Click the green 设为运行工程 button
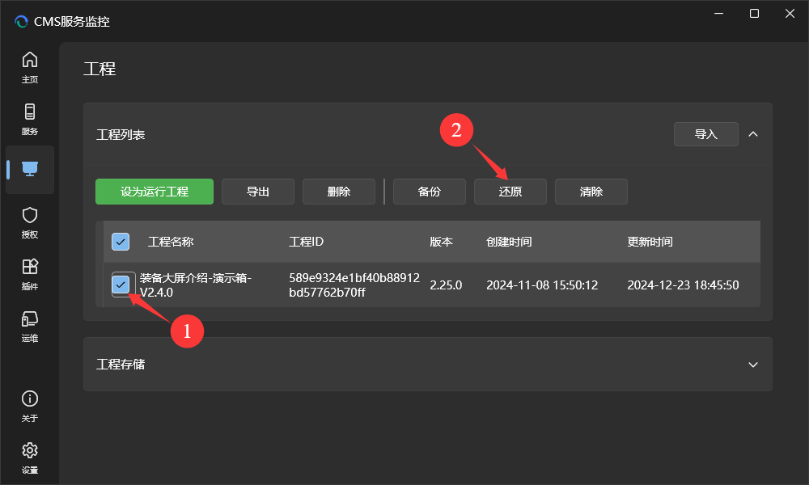This screenshot has height=485, width=809. (155, 192)
